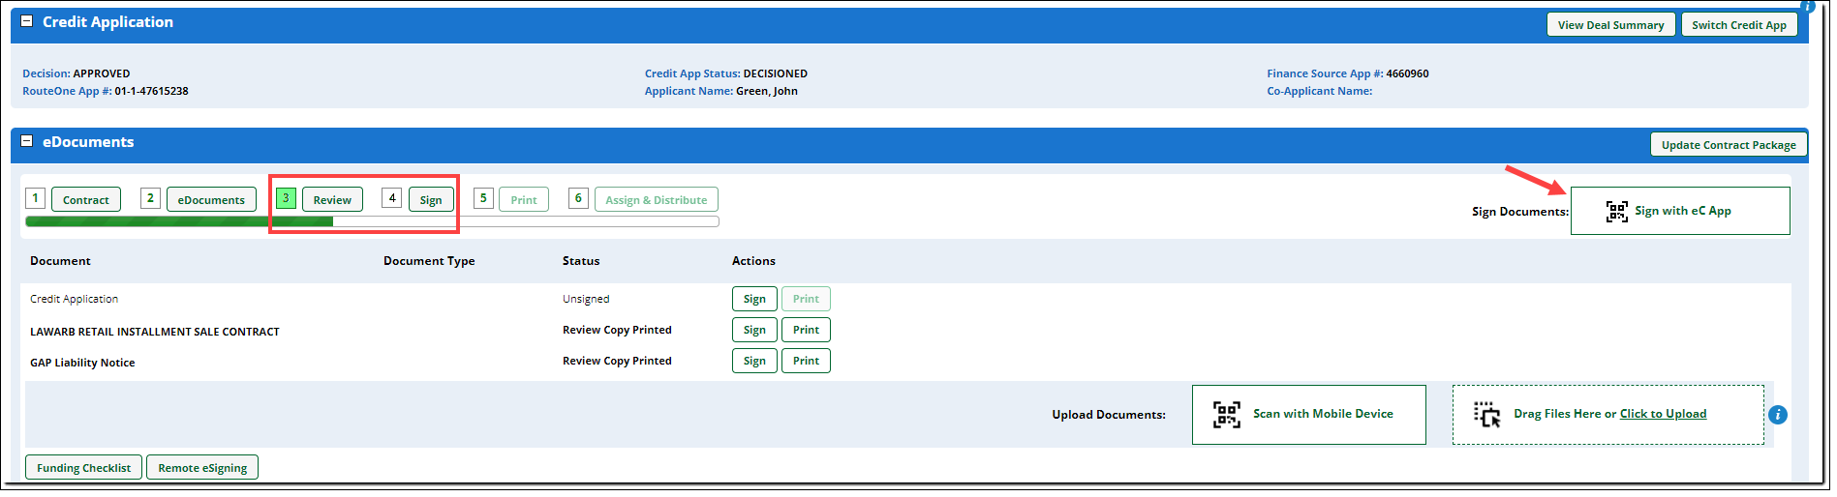Click the Actions column header
Screen dimensions: 1837x497
click(x=753, y=261)
